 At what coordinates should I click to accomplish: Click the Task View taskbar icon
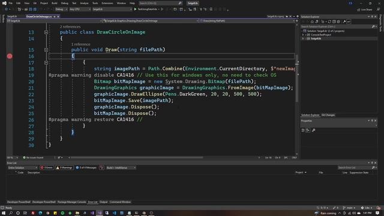[25, 213]
